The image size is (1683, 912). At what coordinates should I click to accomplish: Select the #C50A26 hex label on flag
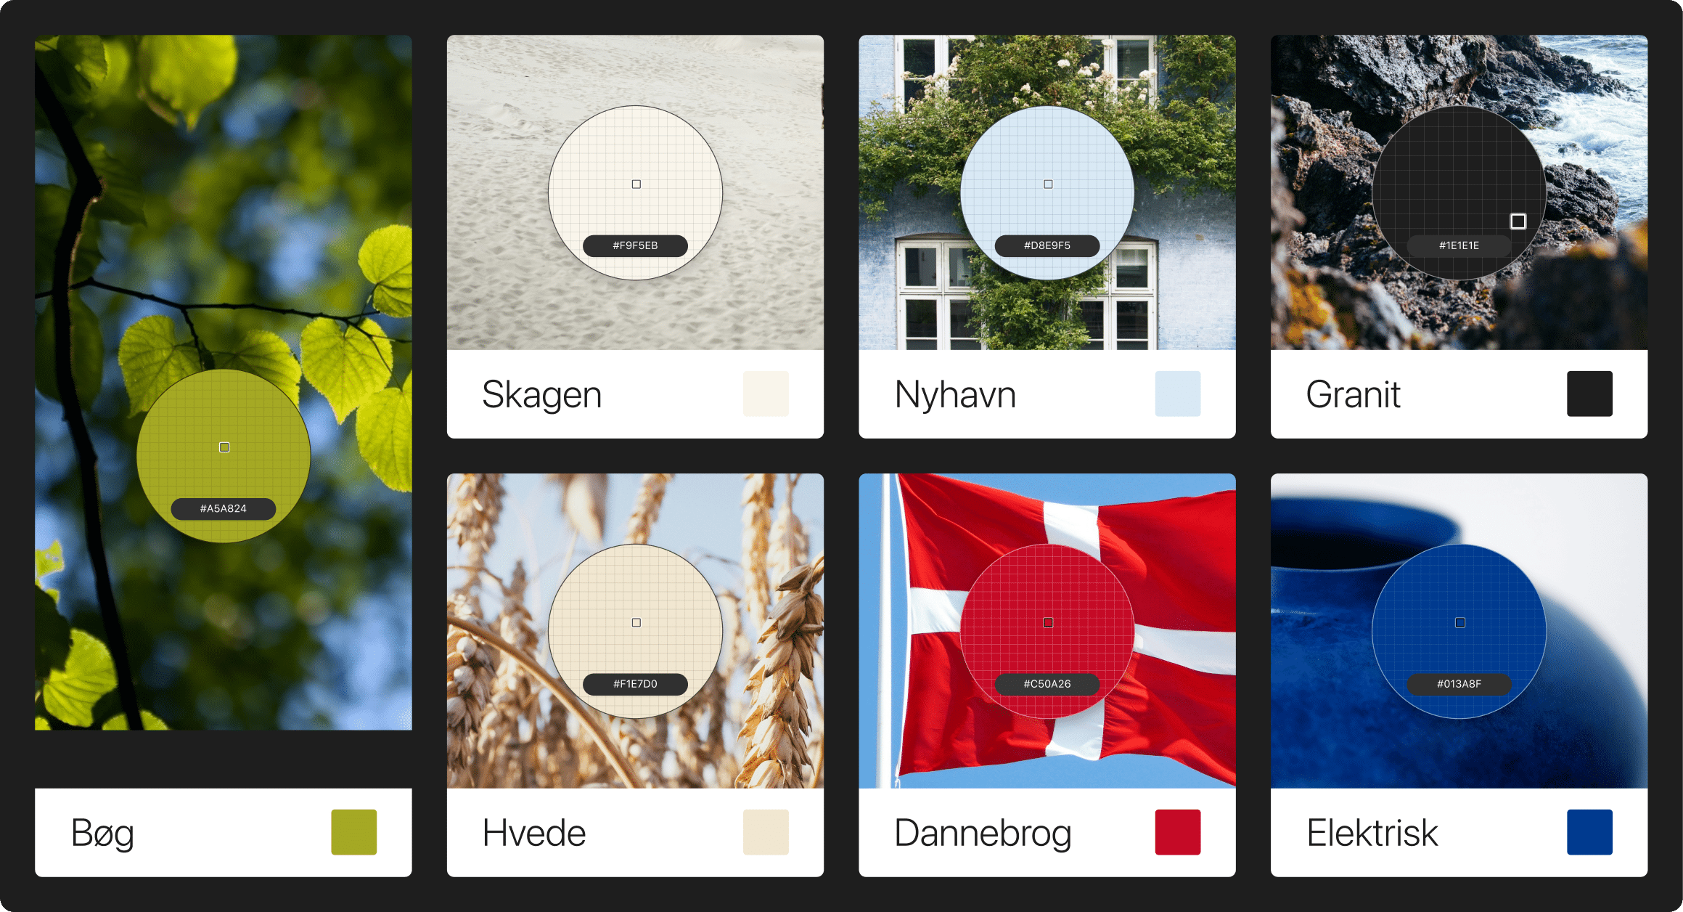[1047, 684]
